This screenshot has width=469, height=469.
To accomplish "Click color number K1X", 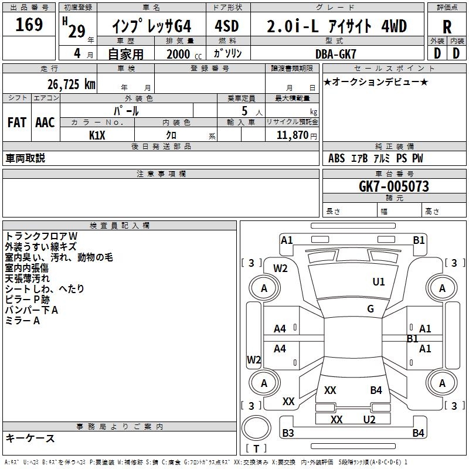I will tap(97, 135).
